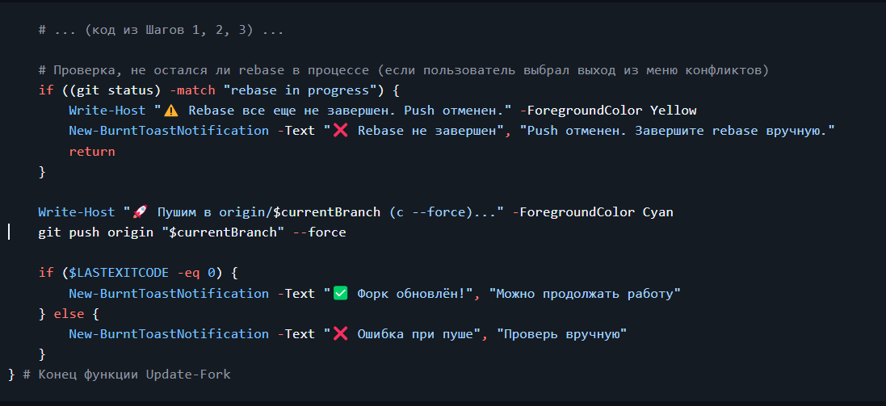Click the "Можно продолжать работу" string
Image resolution: width=886 pixels, height=406 pixels.
click(x=585, y=293)
